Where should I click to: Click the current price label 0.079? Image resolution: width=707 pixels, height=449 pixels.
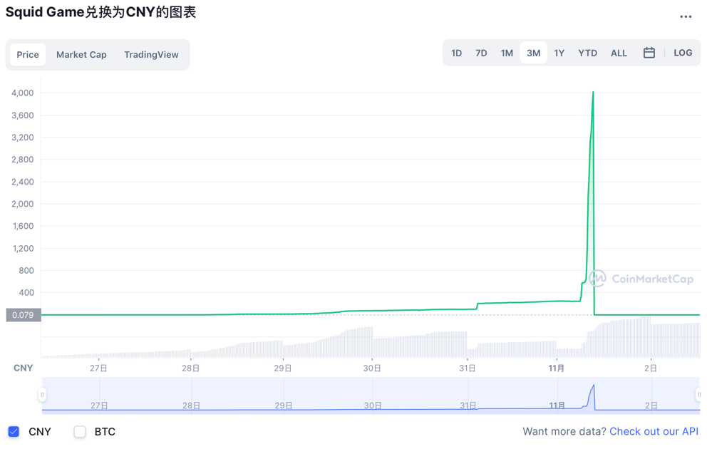pyautogui.click(x=22, y=314)
